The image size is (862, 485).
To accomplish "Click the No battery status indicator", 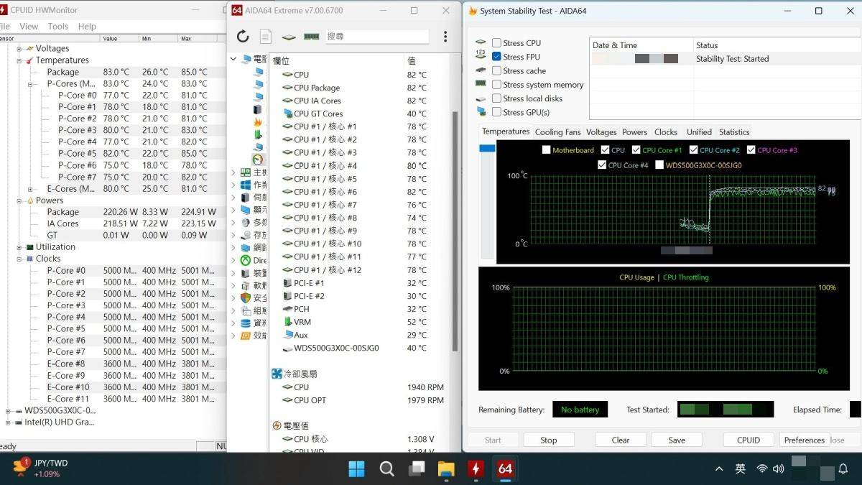I will point(580,410).
